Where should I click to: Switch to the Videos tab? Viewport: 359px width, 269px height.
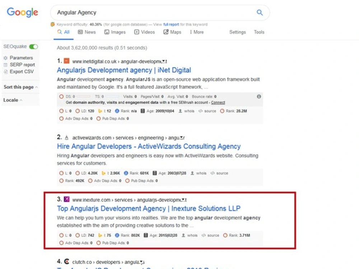(144, 32)
